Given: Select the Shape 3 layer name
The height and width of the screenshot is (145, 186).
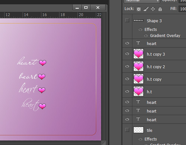Looking at the screenshot, I should (154, 21).
